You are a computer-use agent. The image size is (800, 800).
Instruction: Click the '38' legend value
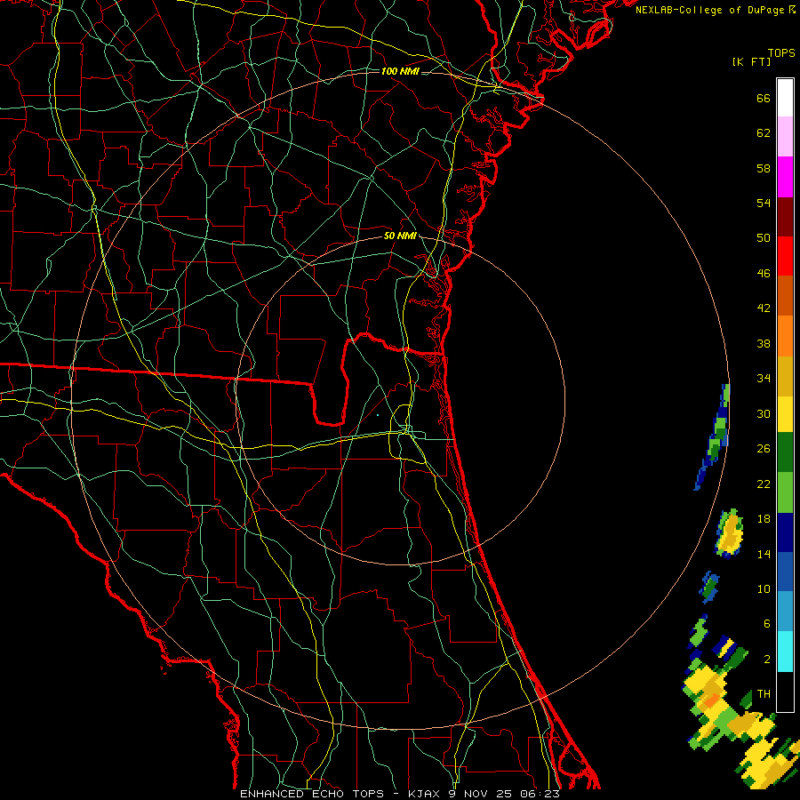point(764,344)
